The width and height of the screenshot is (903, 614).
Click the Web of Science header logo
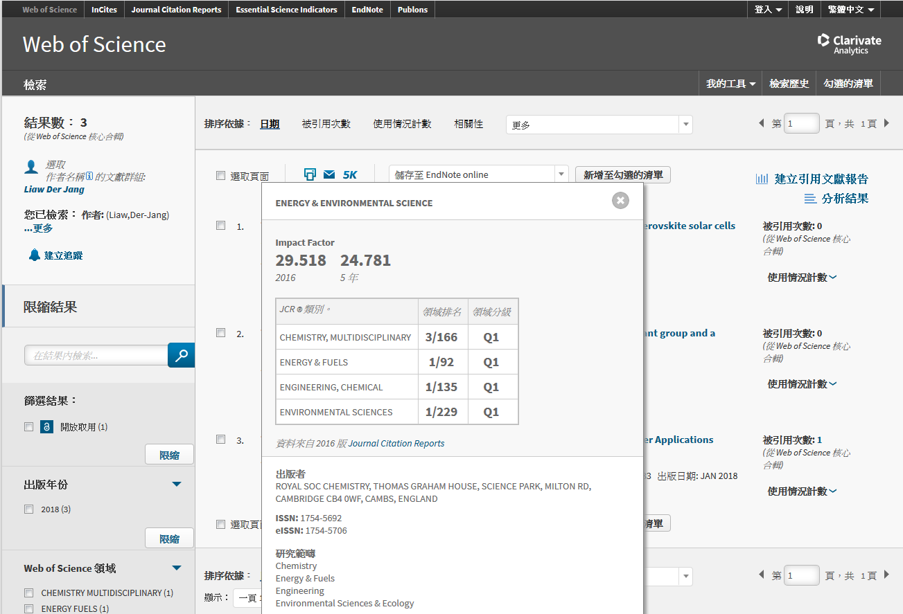click(94, 44)
